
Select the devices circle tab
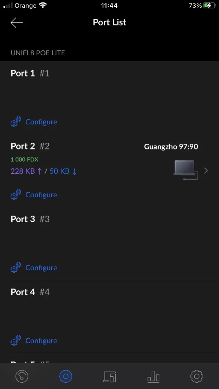point(66,376)
